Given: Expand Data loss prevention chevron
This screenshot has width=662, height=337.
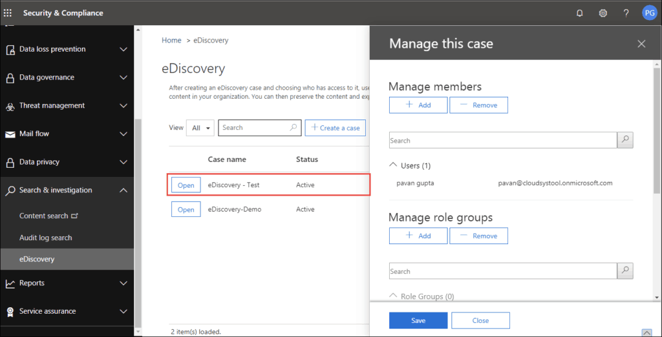Looking at the screenshot, I should coord(123,49).
